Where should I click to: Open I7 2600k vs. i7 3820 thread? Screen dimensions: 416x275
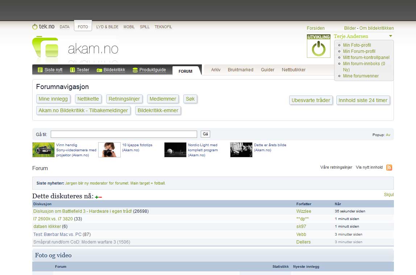53,219
